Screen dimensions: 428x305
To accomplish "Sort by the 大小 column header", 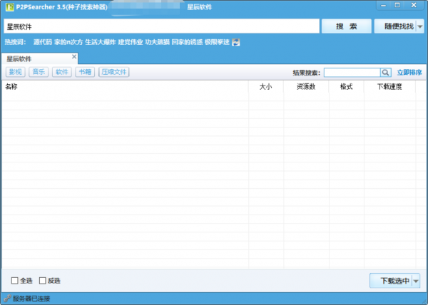I will (x=266, y=87).
